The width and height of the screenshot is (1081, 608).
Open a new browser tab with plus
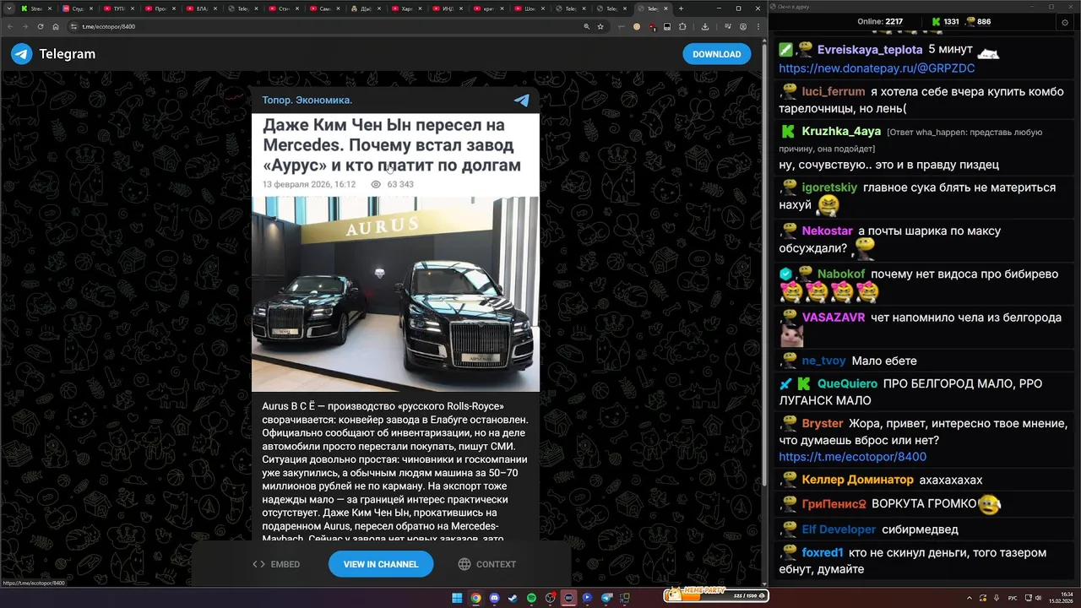click(682, 8)
